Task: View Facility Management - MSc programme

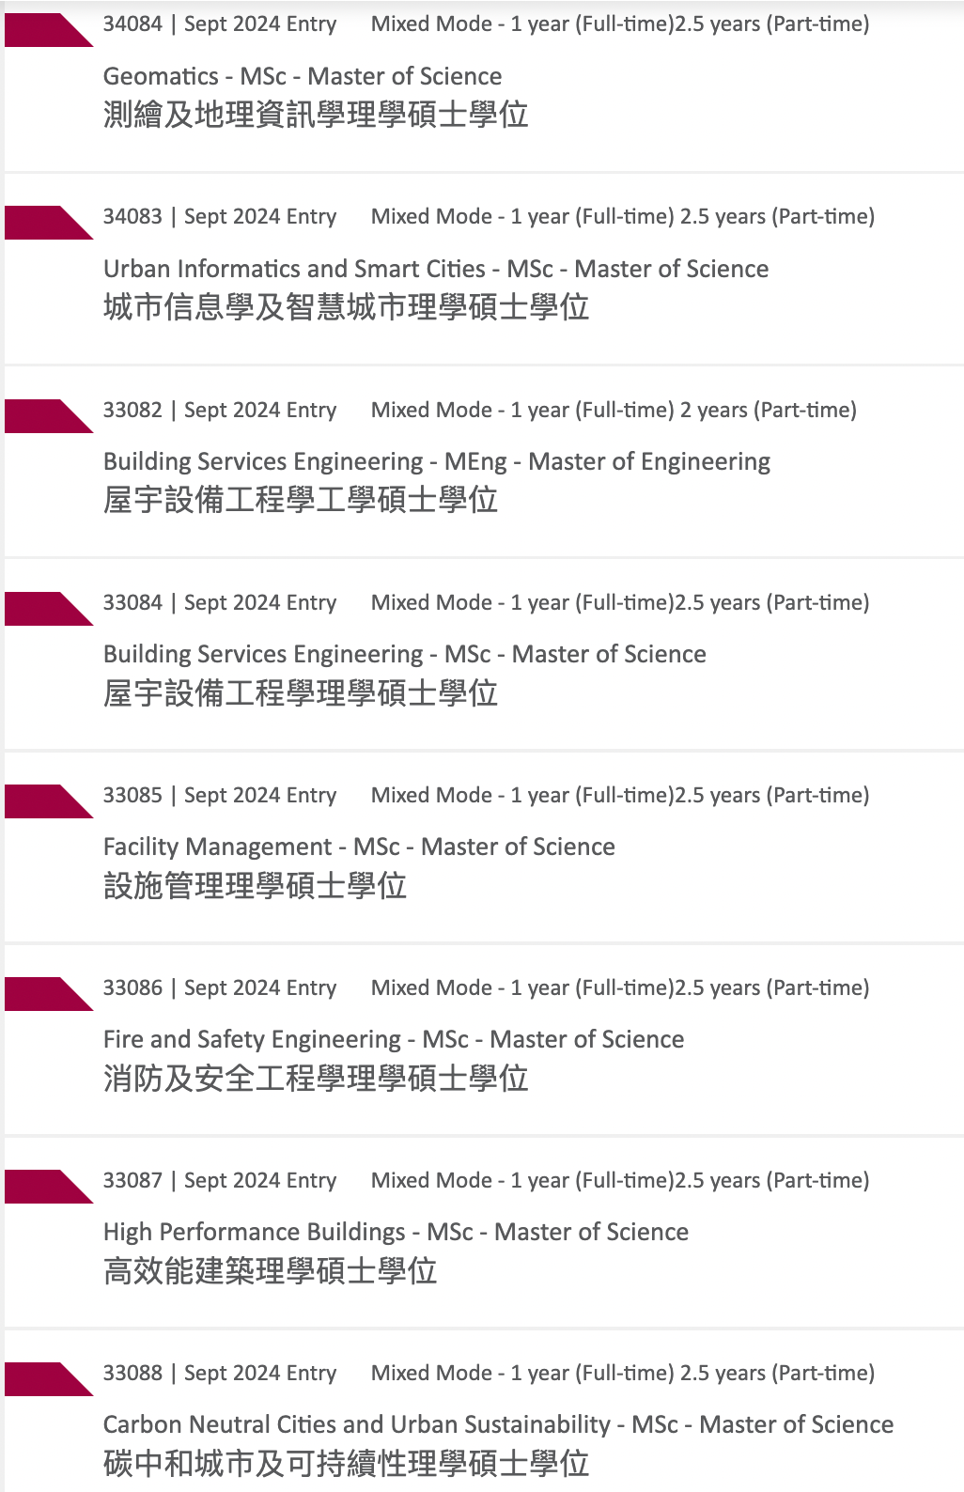Action: coord(359,847)
